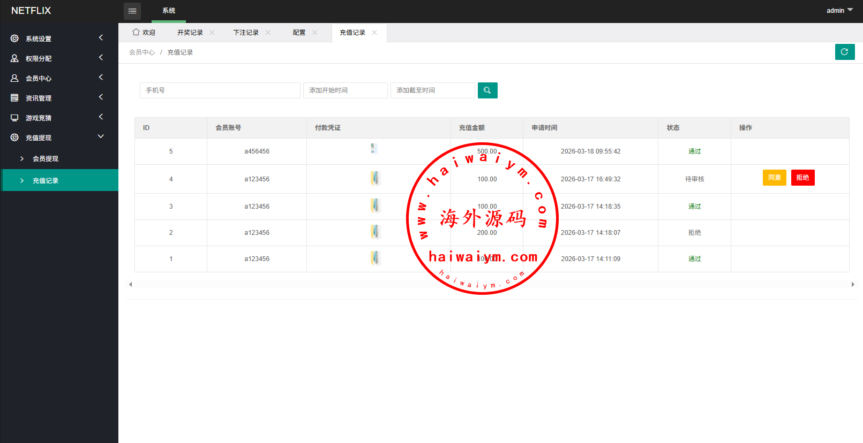Close the 配置 tab
Screen dimensions: 863x443
pos(314,33)
